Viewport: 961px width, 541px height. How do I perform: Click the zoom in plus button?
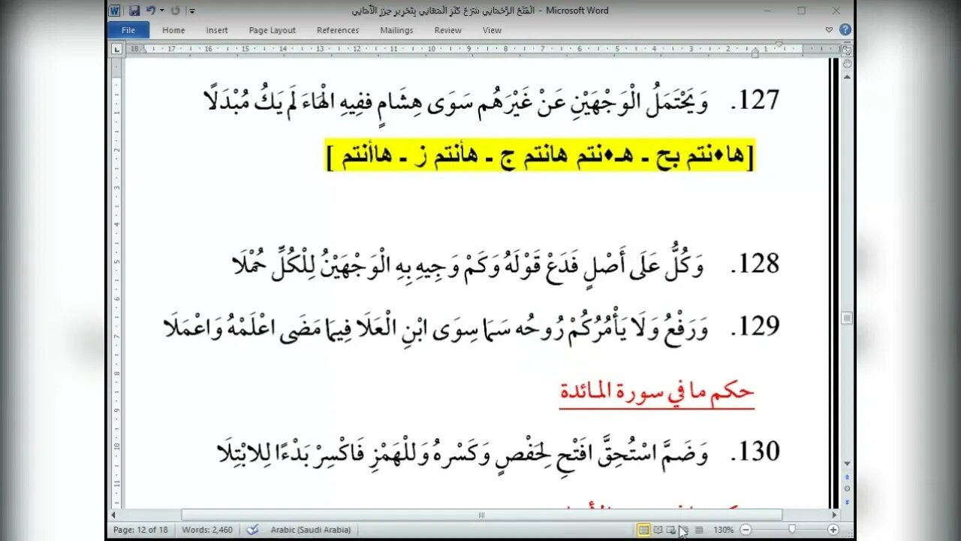tap(833, 530)
